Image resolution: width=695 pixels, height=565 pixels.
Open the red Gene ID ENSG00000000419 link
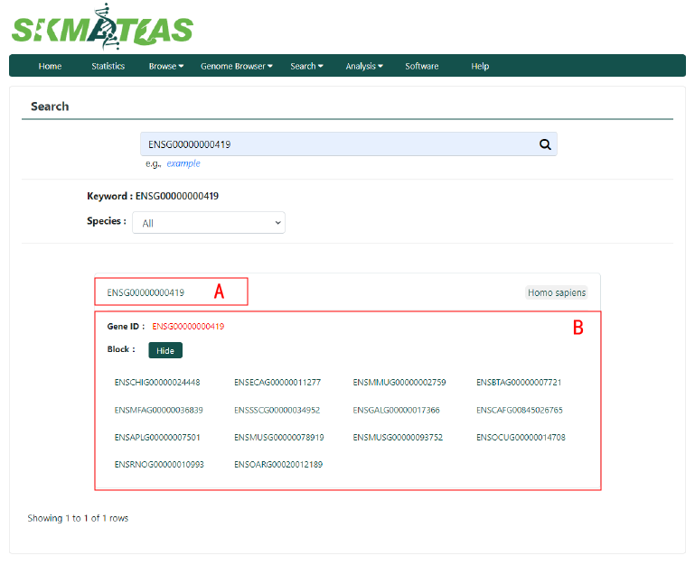point(188,327)
